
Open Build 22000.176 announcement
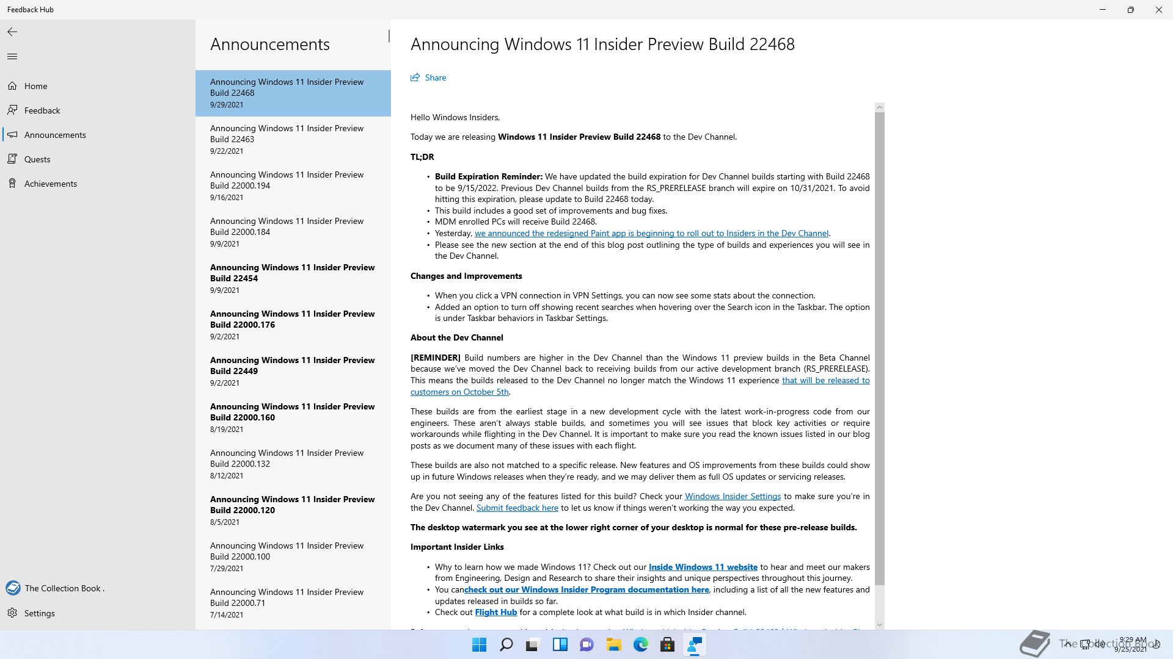point(293,325)
